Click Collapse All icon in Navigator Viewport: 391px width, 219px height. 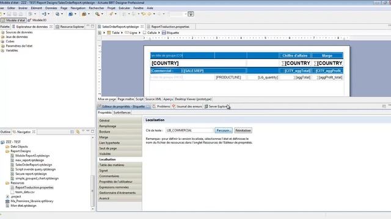point(72,132)
